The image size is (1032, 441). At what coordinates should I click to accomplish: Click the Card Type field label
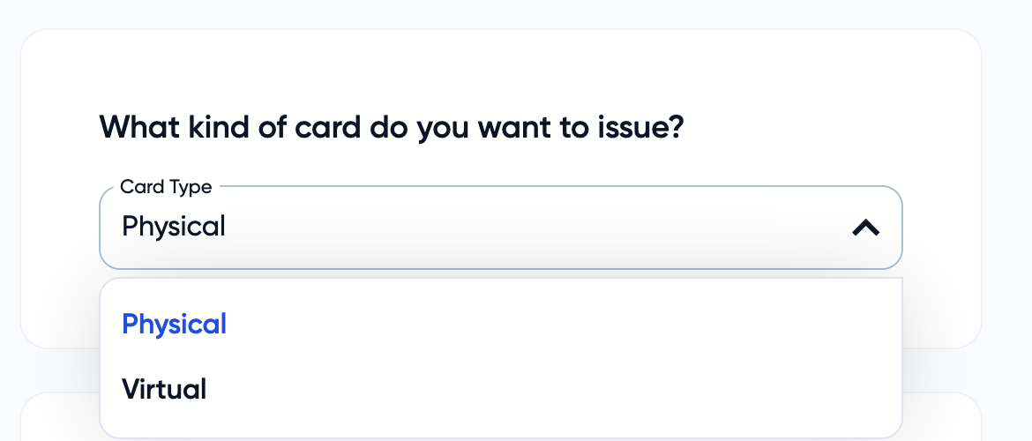pyautogui.click(x=166, y=187)
